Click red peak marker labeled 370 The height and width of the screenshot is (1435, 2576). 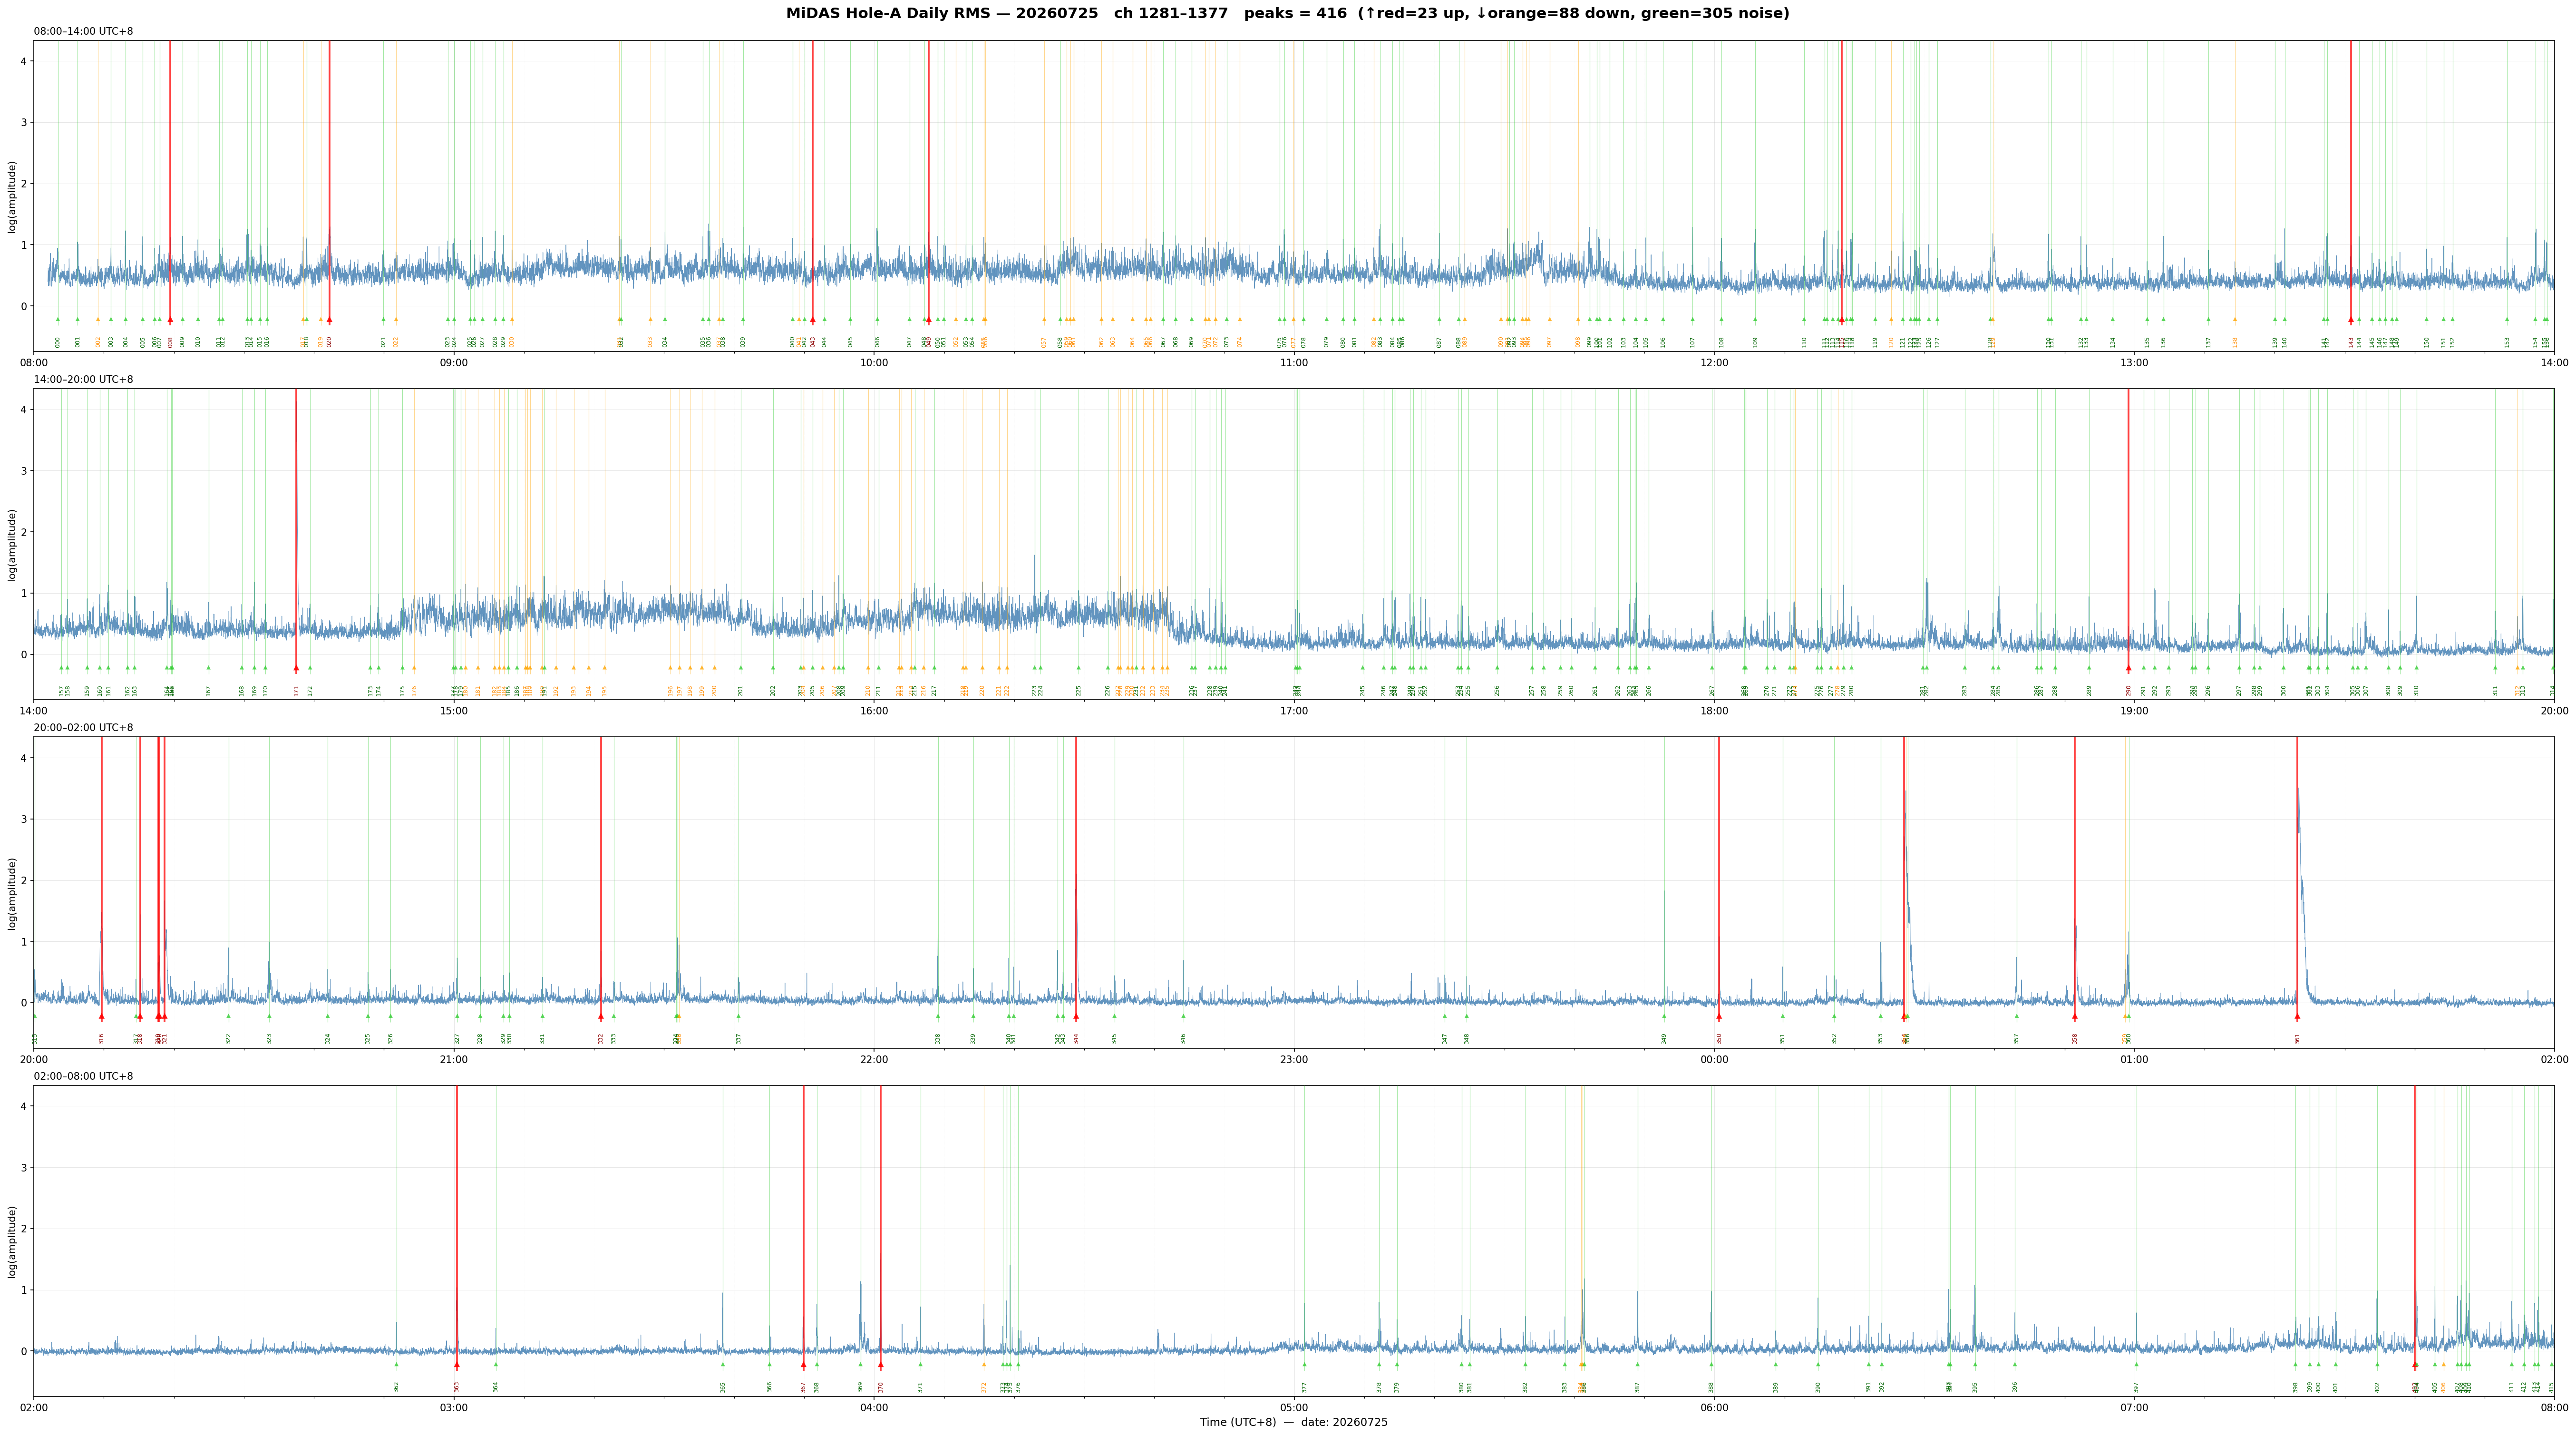point(880,1365)
